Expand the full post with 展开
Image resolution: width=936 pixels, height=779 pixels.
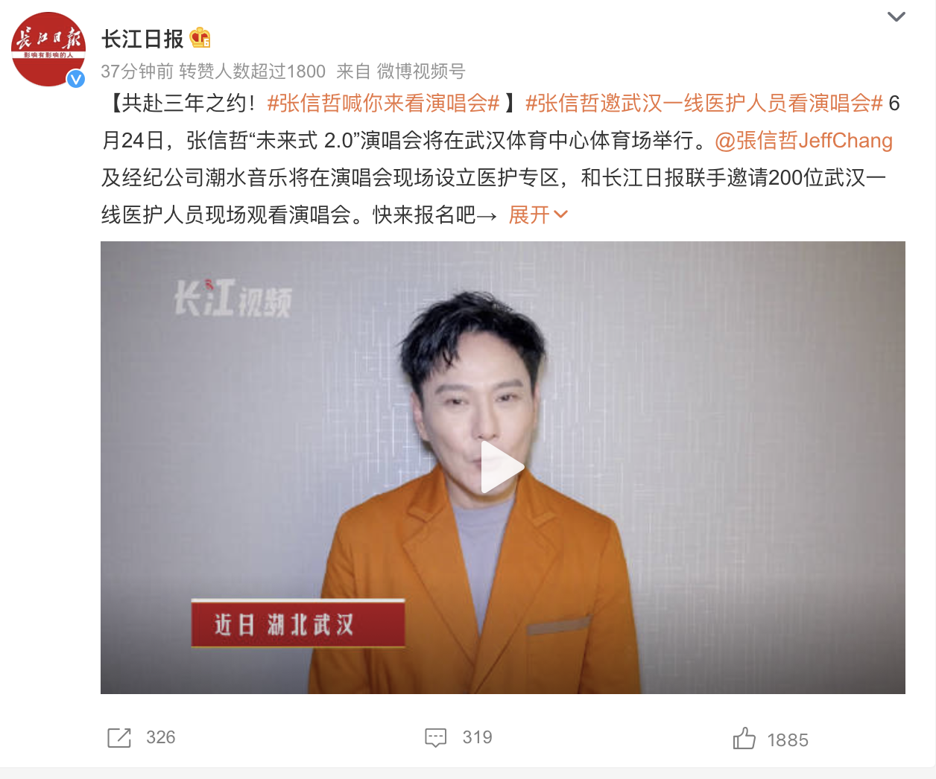(x=529, y=215)
